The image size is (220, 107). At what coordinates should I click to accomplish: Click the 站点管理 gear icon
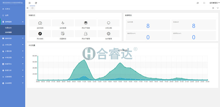point(108,34)
